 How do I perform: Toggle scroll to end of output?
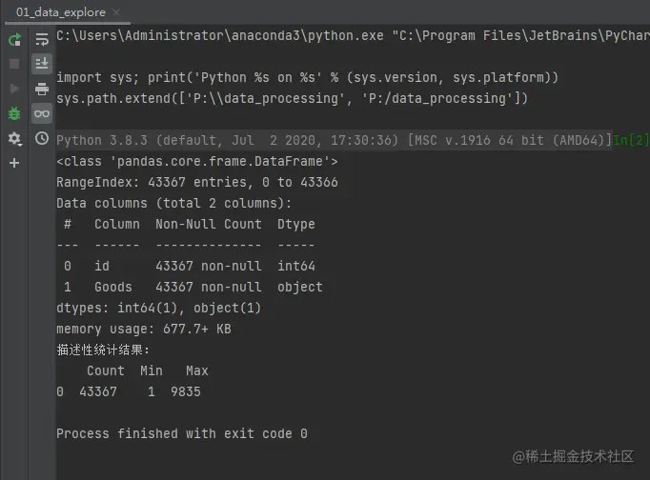(x=42, y=64)
